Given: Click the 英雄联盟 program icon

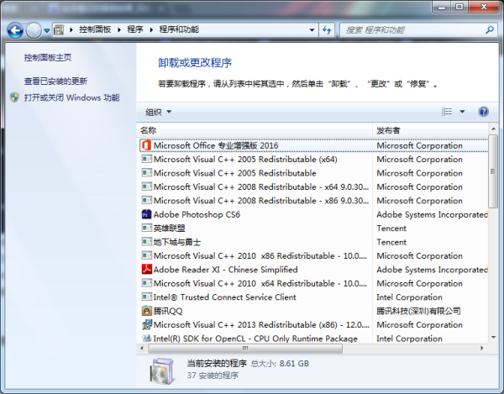Looking at the screenshot, I should (x=146, y=228).
